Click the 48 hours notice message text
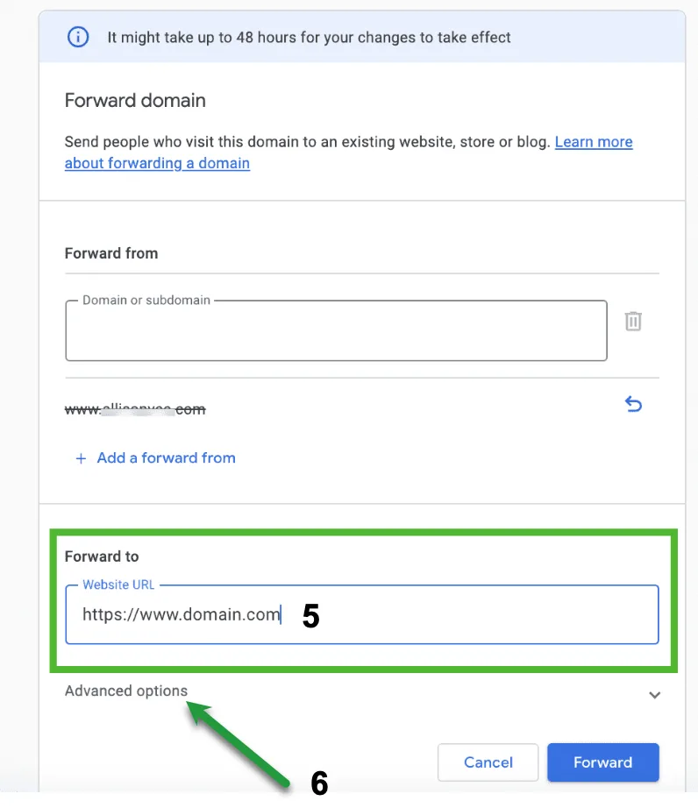Screen dimensions: 698x808 pyautogui.click(x=309, y=37)
